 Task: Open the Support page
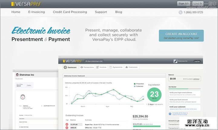101,12
